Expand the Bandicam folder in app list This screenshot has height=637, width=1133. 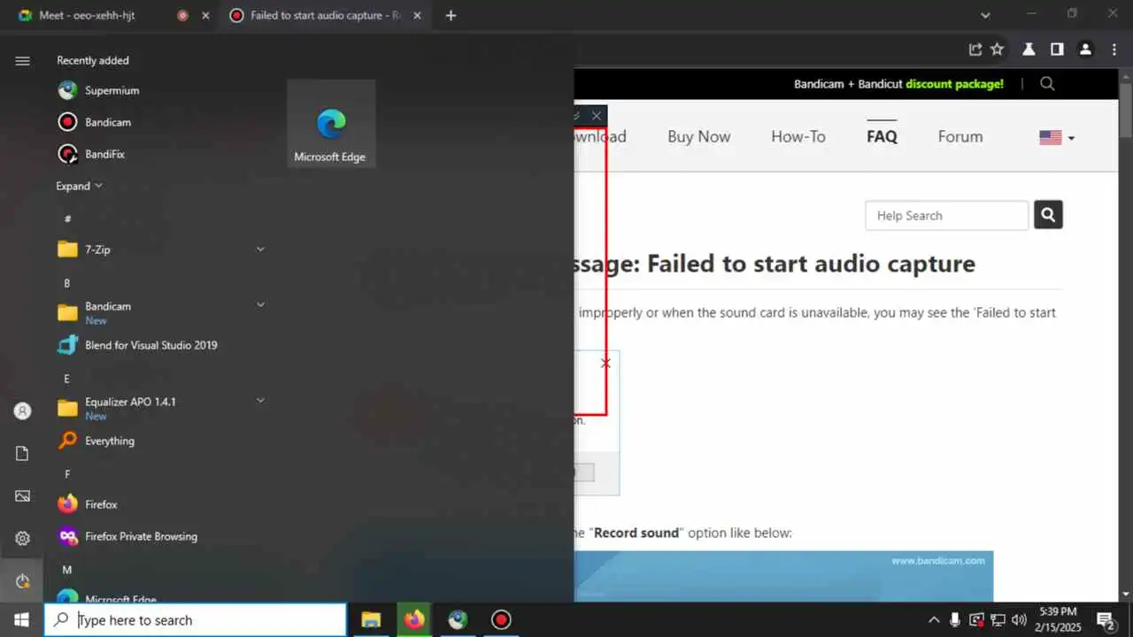260,305
